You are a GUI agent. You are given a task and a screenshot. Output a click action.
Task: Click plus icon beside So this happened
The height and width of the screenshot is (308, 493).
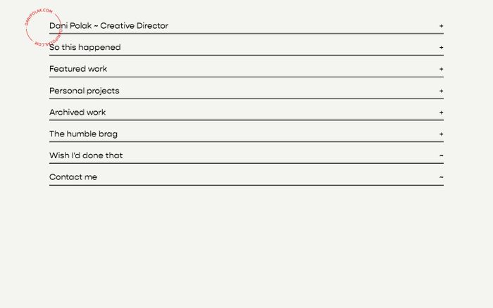point(442,48)
